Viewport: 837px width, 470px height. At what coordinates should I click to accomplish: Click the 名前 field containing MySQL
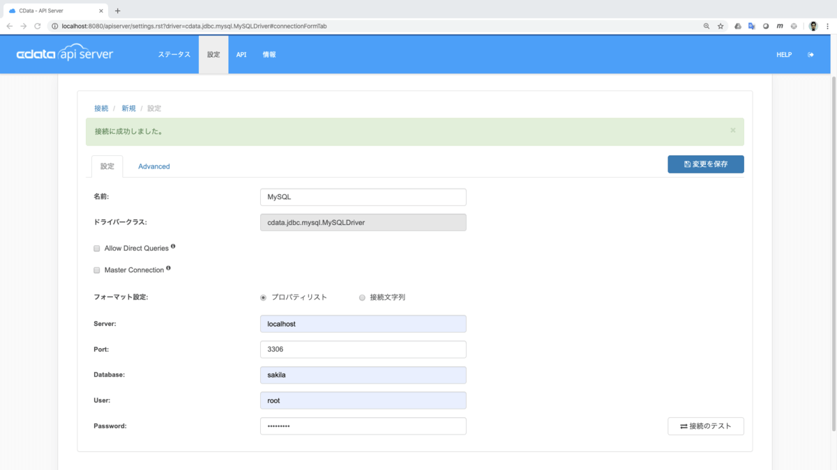[x=363, y=197]
